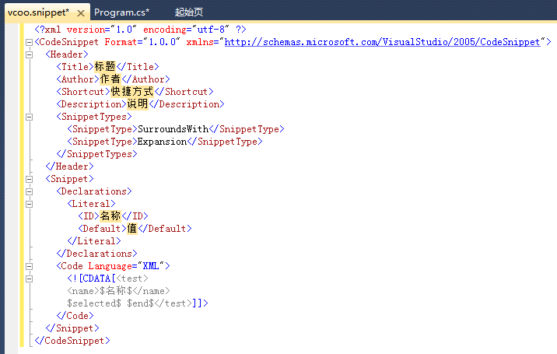This screenshot has width=557, height=354.
Task: Collapse the SnippetTypes section
Action: click(30, 117)
